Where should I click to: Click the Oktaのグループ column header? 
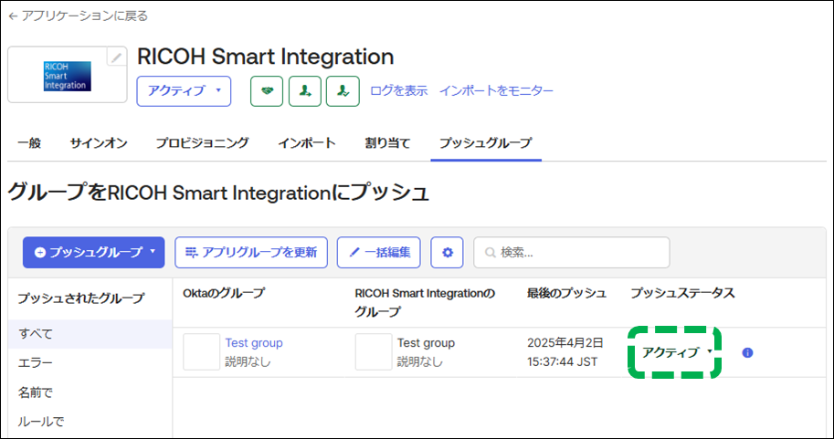224,293
